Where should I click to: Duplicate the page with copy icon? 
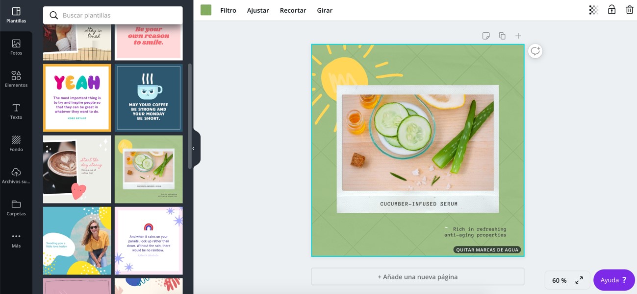pyautogui.click(x=502, y=36)
